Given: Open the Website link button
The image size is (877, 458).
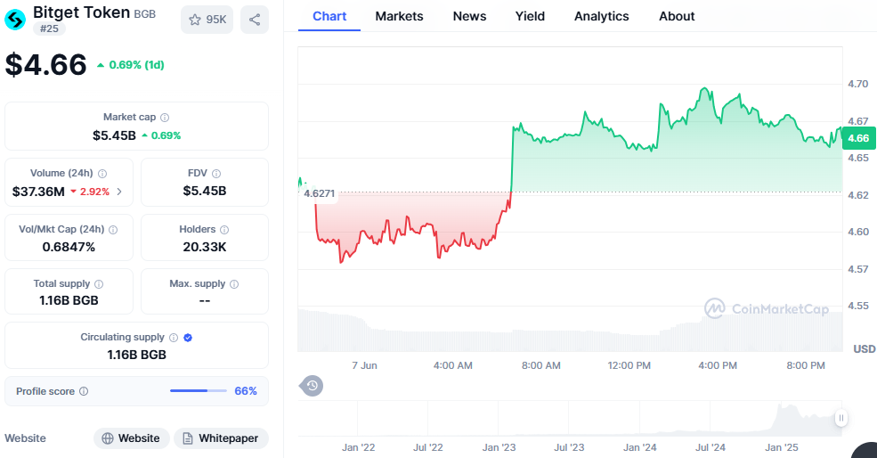Looking at the screenshot, I should coord(132,438).
